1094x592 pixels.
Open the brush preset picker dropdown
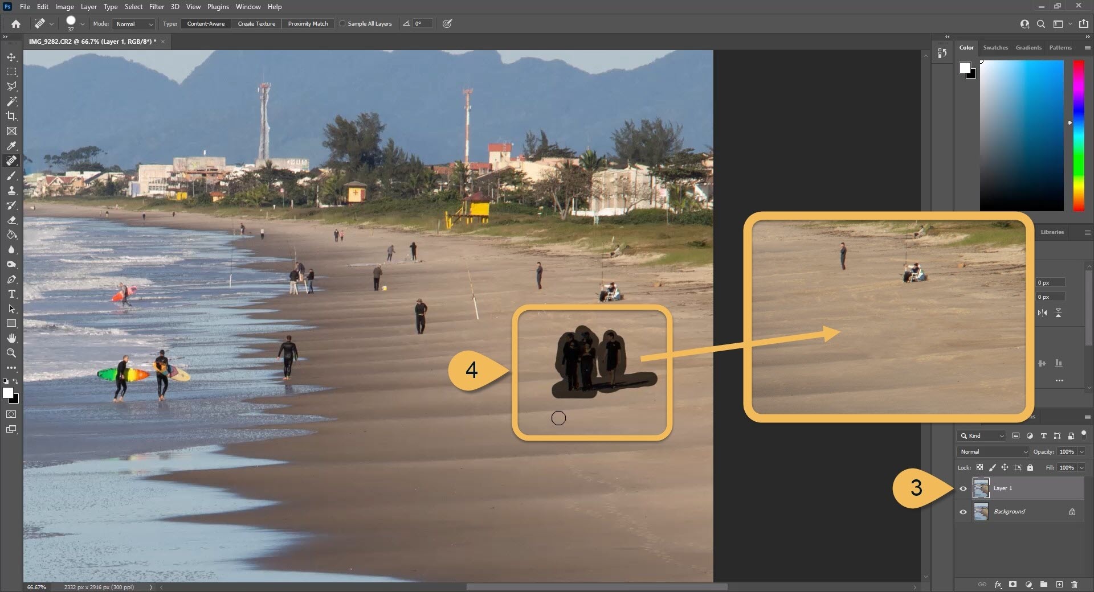[83, 24]
